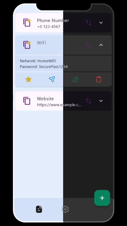This screenshot has width=127, height=226.
Task: Reorder Phone Number entry with arrows icon
Action: (88, 23)
